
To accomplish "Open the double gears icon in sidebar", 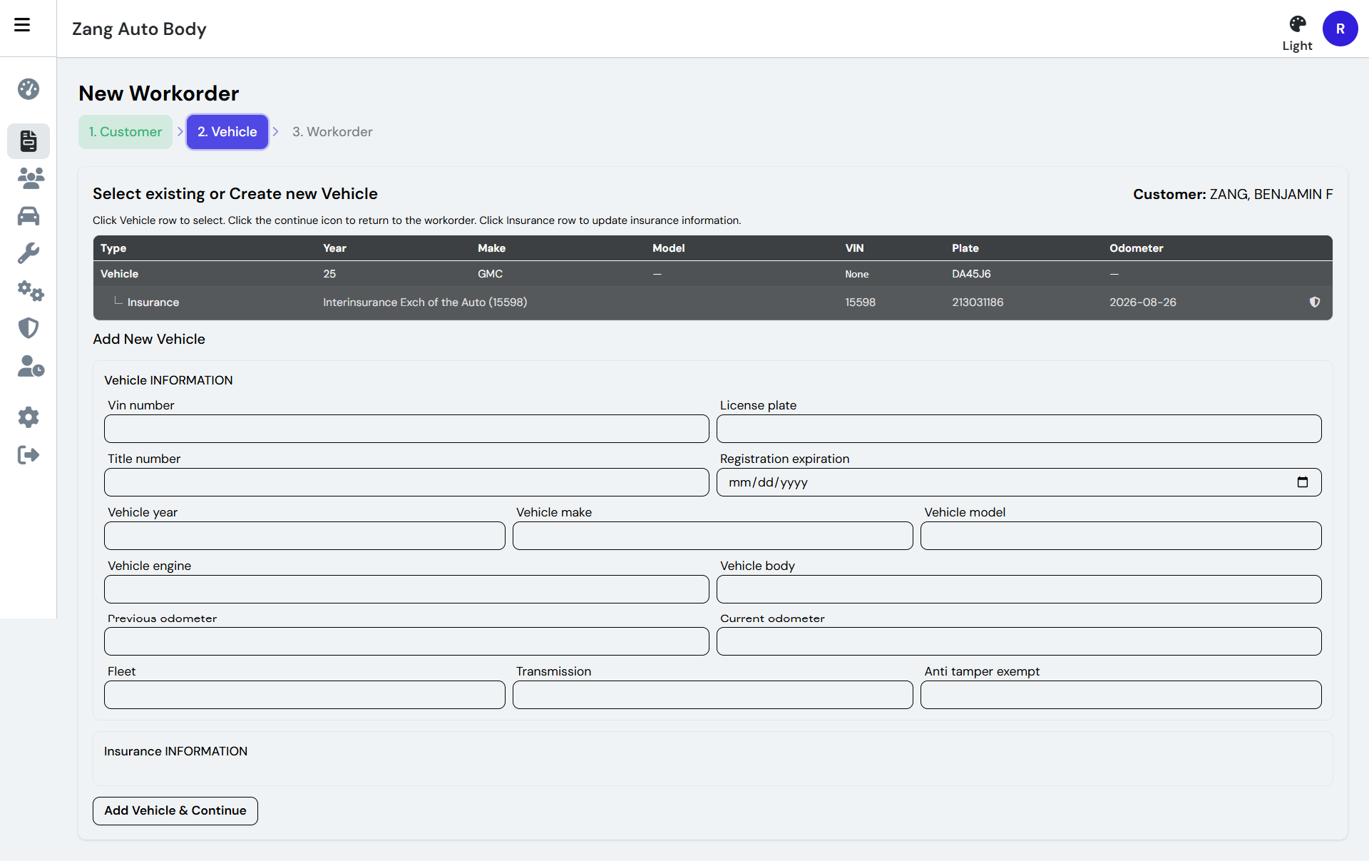I will pyautogui.click(x=31, y=290).
